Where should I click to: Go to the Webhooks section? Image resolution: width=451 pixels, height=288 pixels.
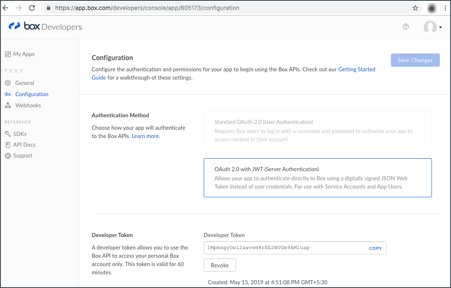point(28,105)
